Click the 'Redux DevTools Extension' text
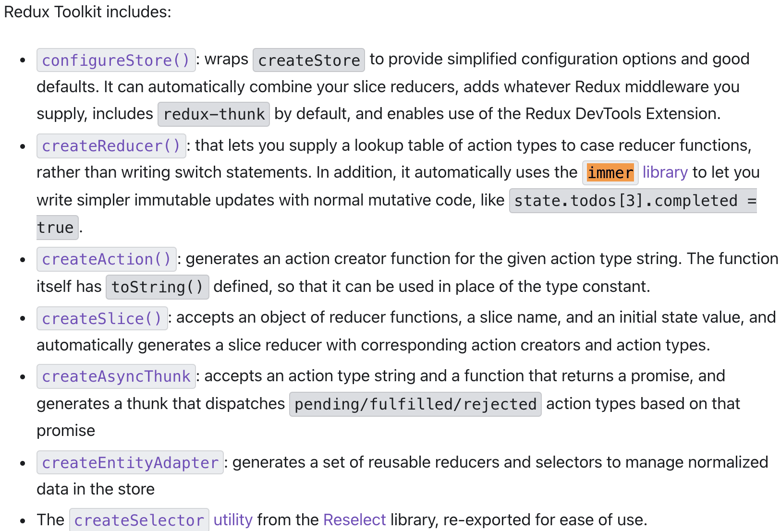The height and width of the screenshot is (531, 780). [x=622, y=114]
